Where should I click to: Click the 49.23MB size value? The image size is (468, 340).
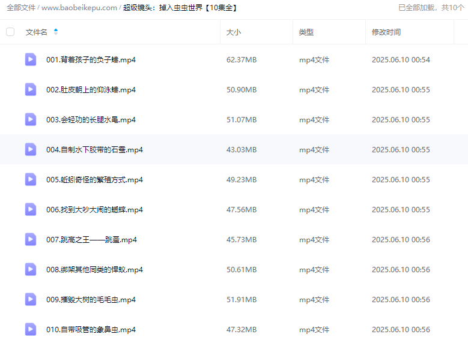[242, 180]
